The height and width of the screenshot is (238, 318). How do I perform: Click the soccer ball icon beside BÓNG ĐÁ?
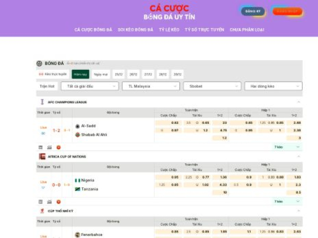coord(39,63)
